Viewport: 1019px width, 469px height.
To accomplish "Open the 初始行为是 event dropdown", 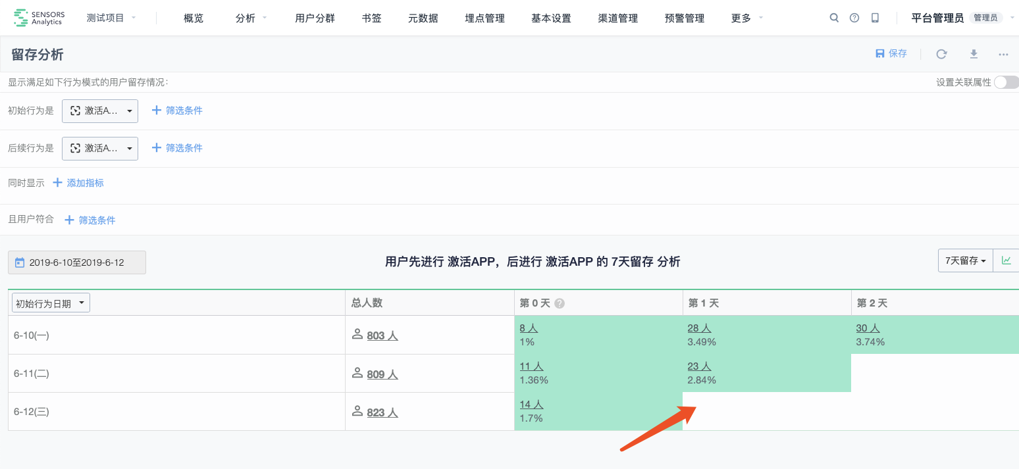I will coord(100,111).
